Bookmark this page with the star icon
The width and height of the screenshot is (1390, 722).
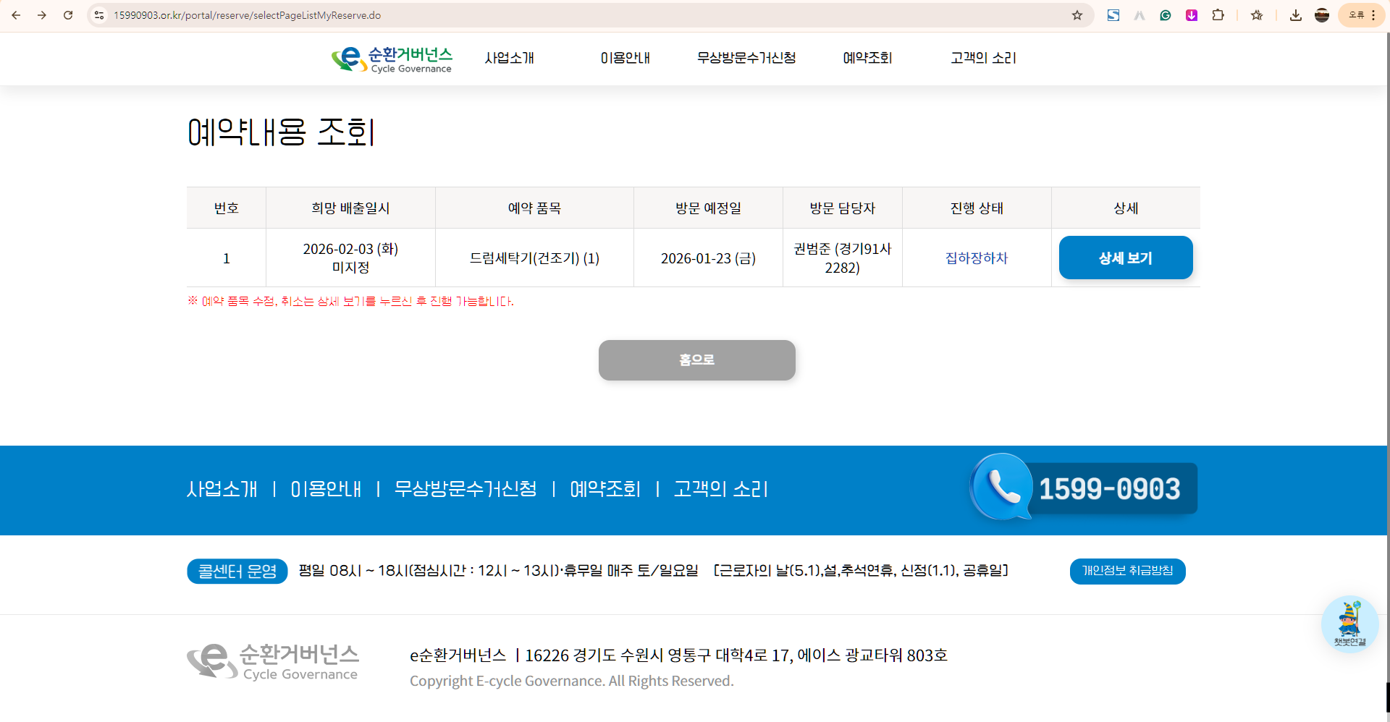coord(1077,15)
